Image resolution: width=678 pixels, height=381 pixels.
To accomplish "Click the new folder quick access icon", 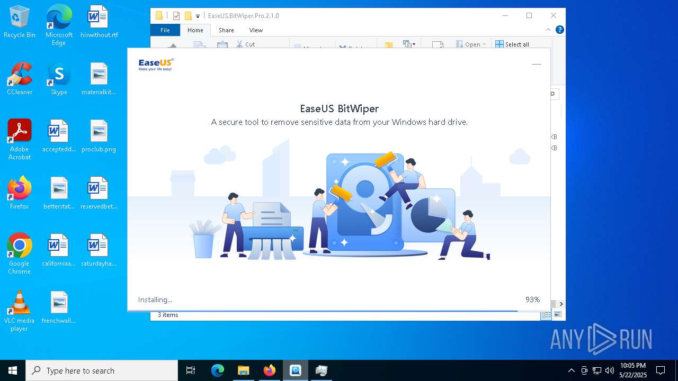I will click(188, 16).
